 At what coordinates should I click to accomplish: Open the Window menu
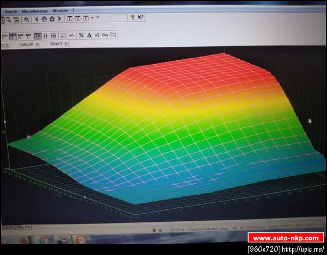(60, 11)
